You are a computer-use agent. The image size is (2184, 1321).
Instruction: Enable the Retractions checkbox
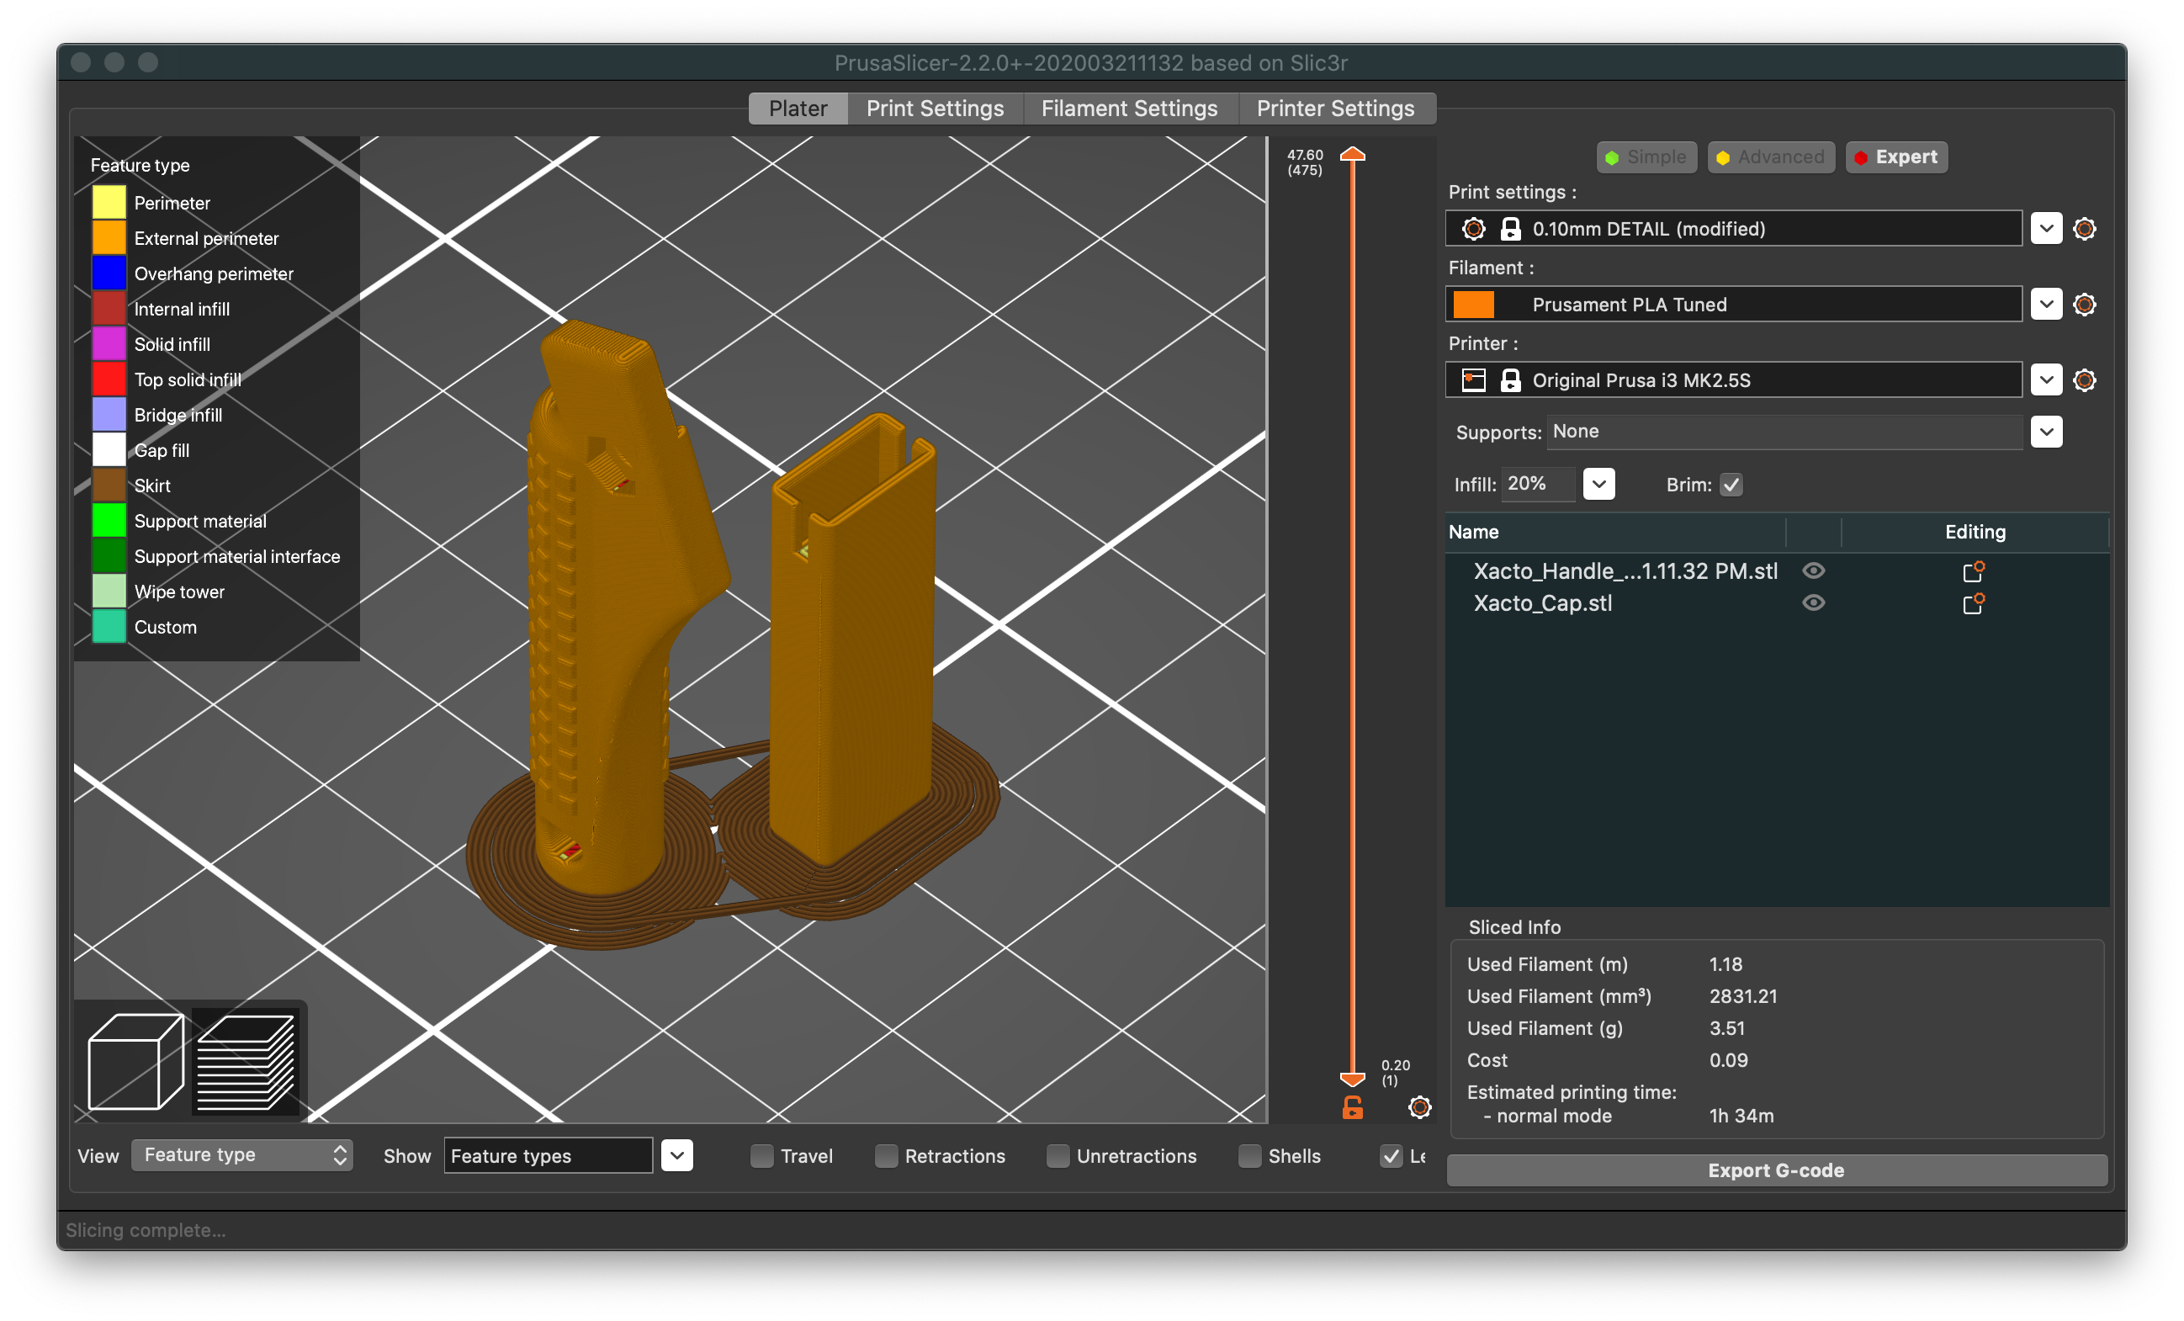(886, 1156)
